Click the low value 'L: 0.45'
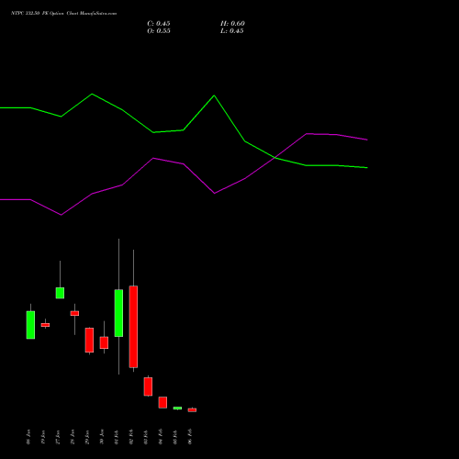 (231, 31)
